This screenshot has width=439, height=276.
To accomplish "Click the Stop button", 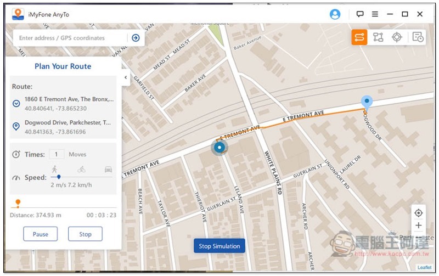I will [x=85, y=234].
